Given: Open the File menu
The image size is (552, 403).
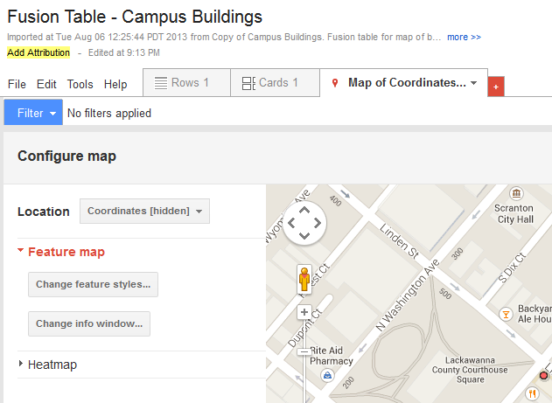Looking at the screenshot, I should pos(17,85).
